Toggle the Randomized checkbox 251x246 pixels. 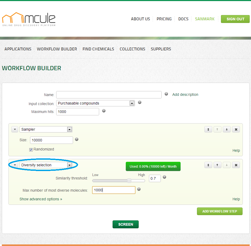(31, 150)
